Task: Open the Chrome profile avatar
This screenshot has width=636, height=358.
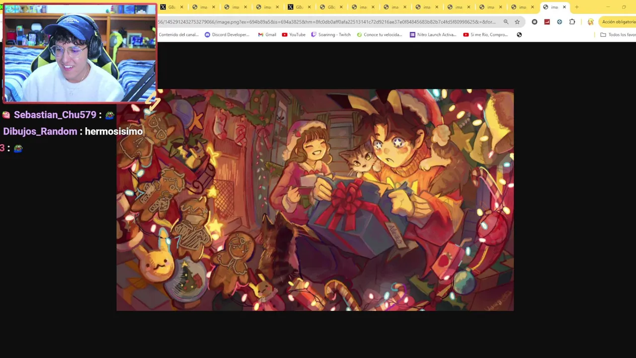Action: (x=590, y=22)
